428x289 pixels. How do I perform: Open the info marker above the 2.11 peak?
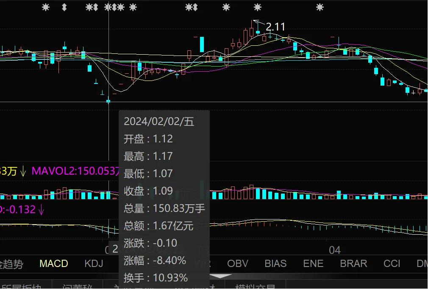click(257, 7)
